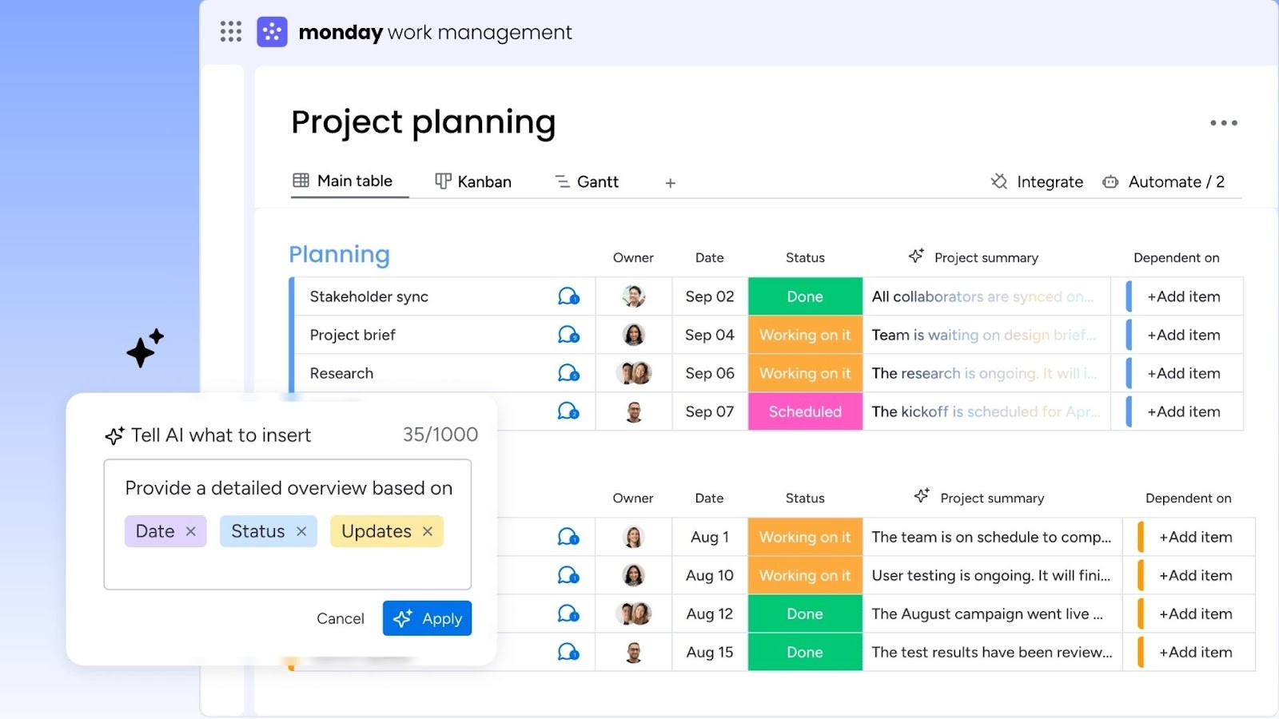Switch to the Kanban tab
The height and width of the screenshot is (719, 1279).
pos(472,181)
